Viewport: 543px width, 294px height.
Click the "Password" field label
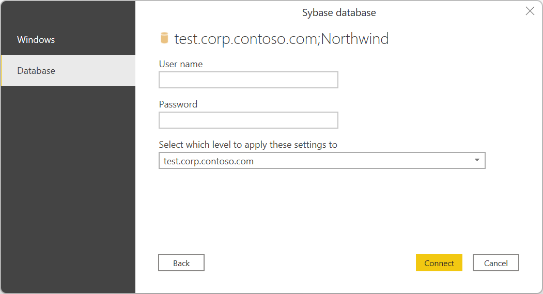coord(178,104)
